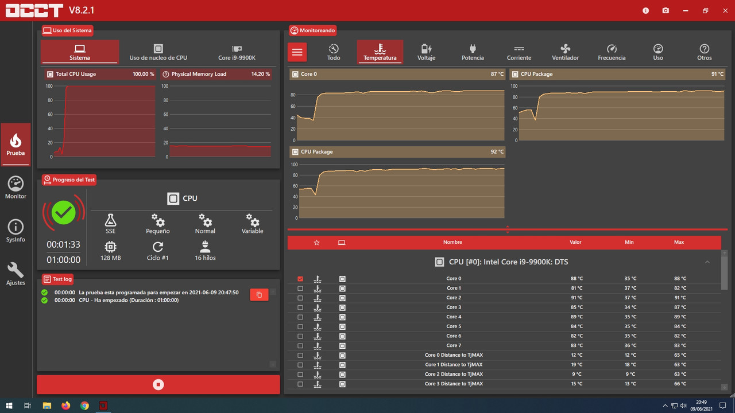Check the Core 6 checkbox

point(300,336)
